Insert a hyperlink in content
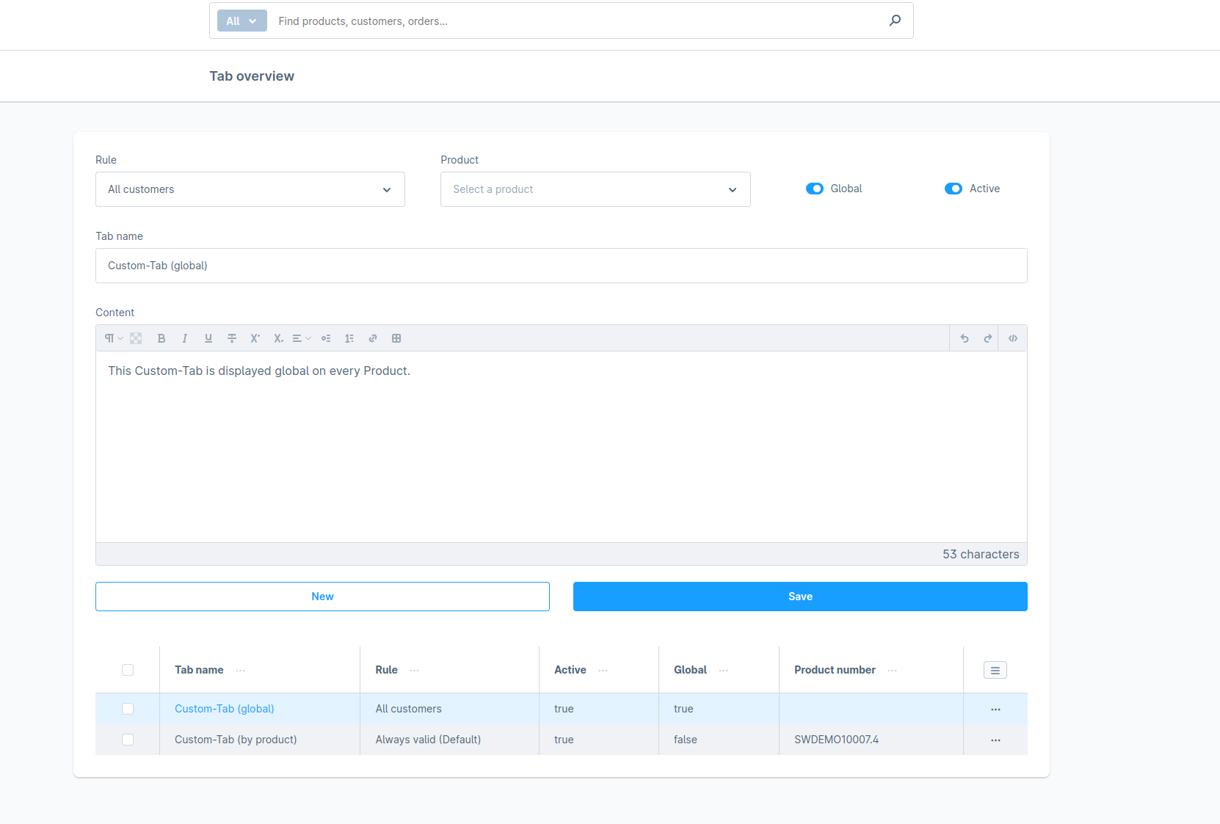Screen dimensions: 1220x824 pos(373,338)
